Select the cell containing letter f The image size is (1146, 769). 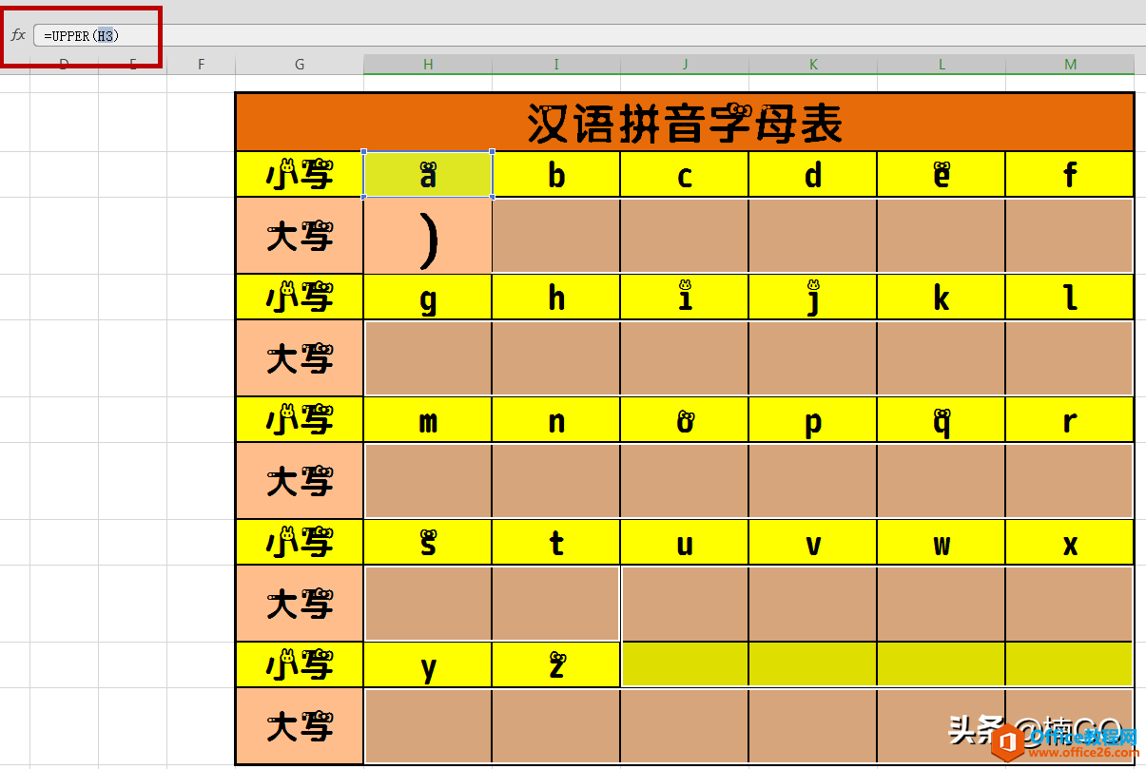(x=1070, y=175)
